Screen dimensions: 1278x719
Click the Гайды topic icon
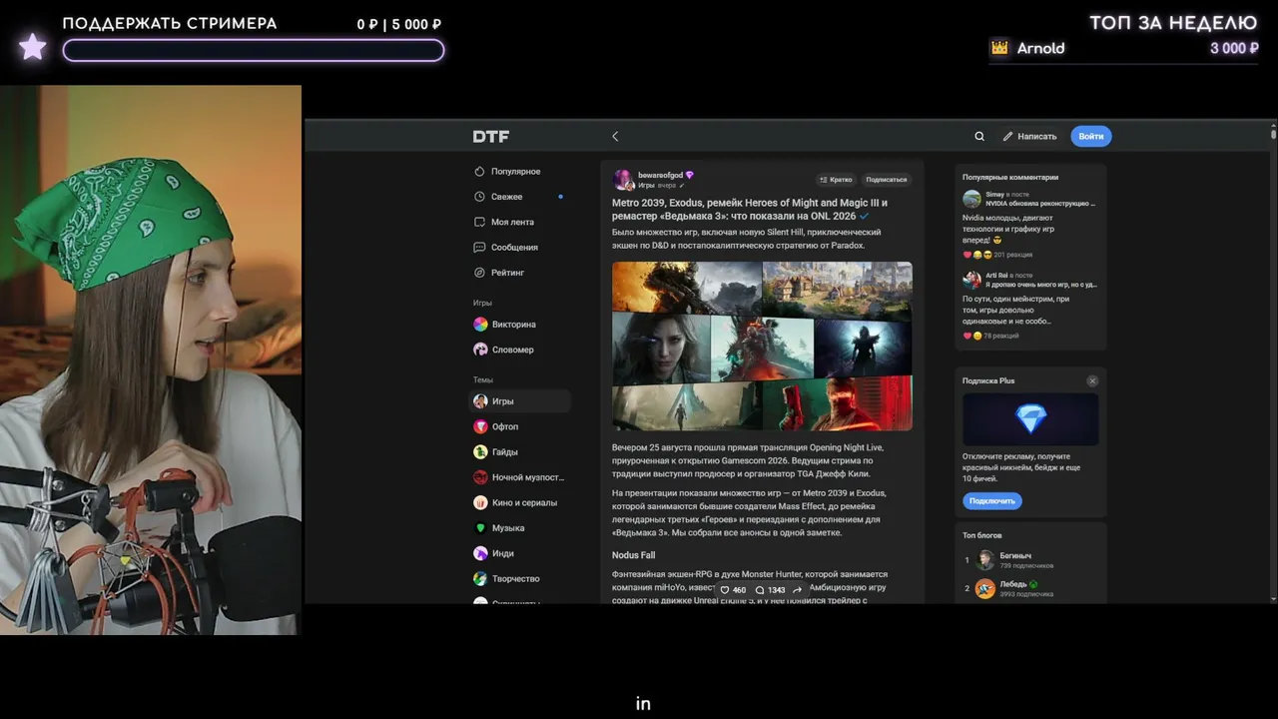click(x=480, y=452)
